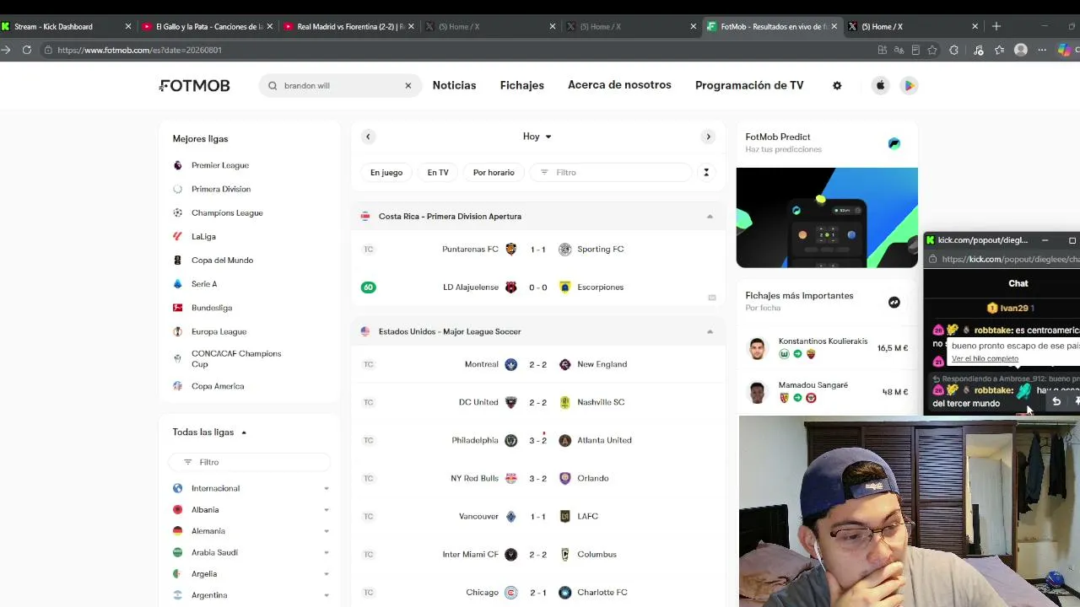The width and height of the screenshot is (1080, 607).
Task: Open Philadelphia vs Atlanta United match
Action: [538, 440]
